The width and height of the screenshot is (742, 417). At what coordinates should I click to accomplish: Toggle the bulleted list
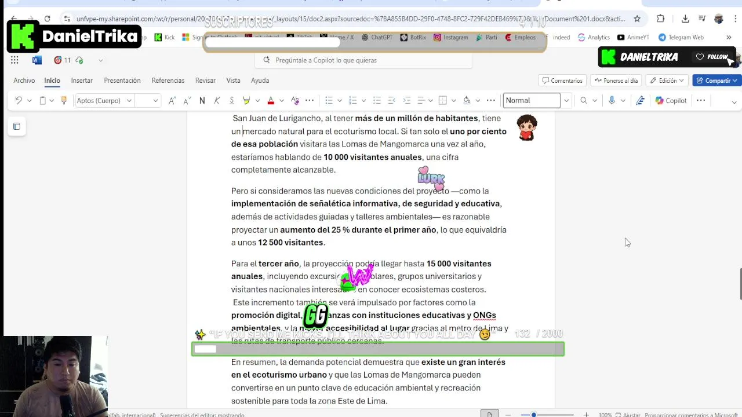(x=329, y=101)
